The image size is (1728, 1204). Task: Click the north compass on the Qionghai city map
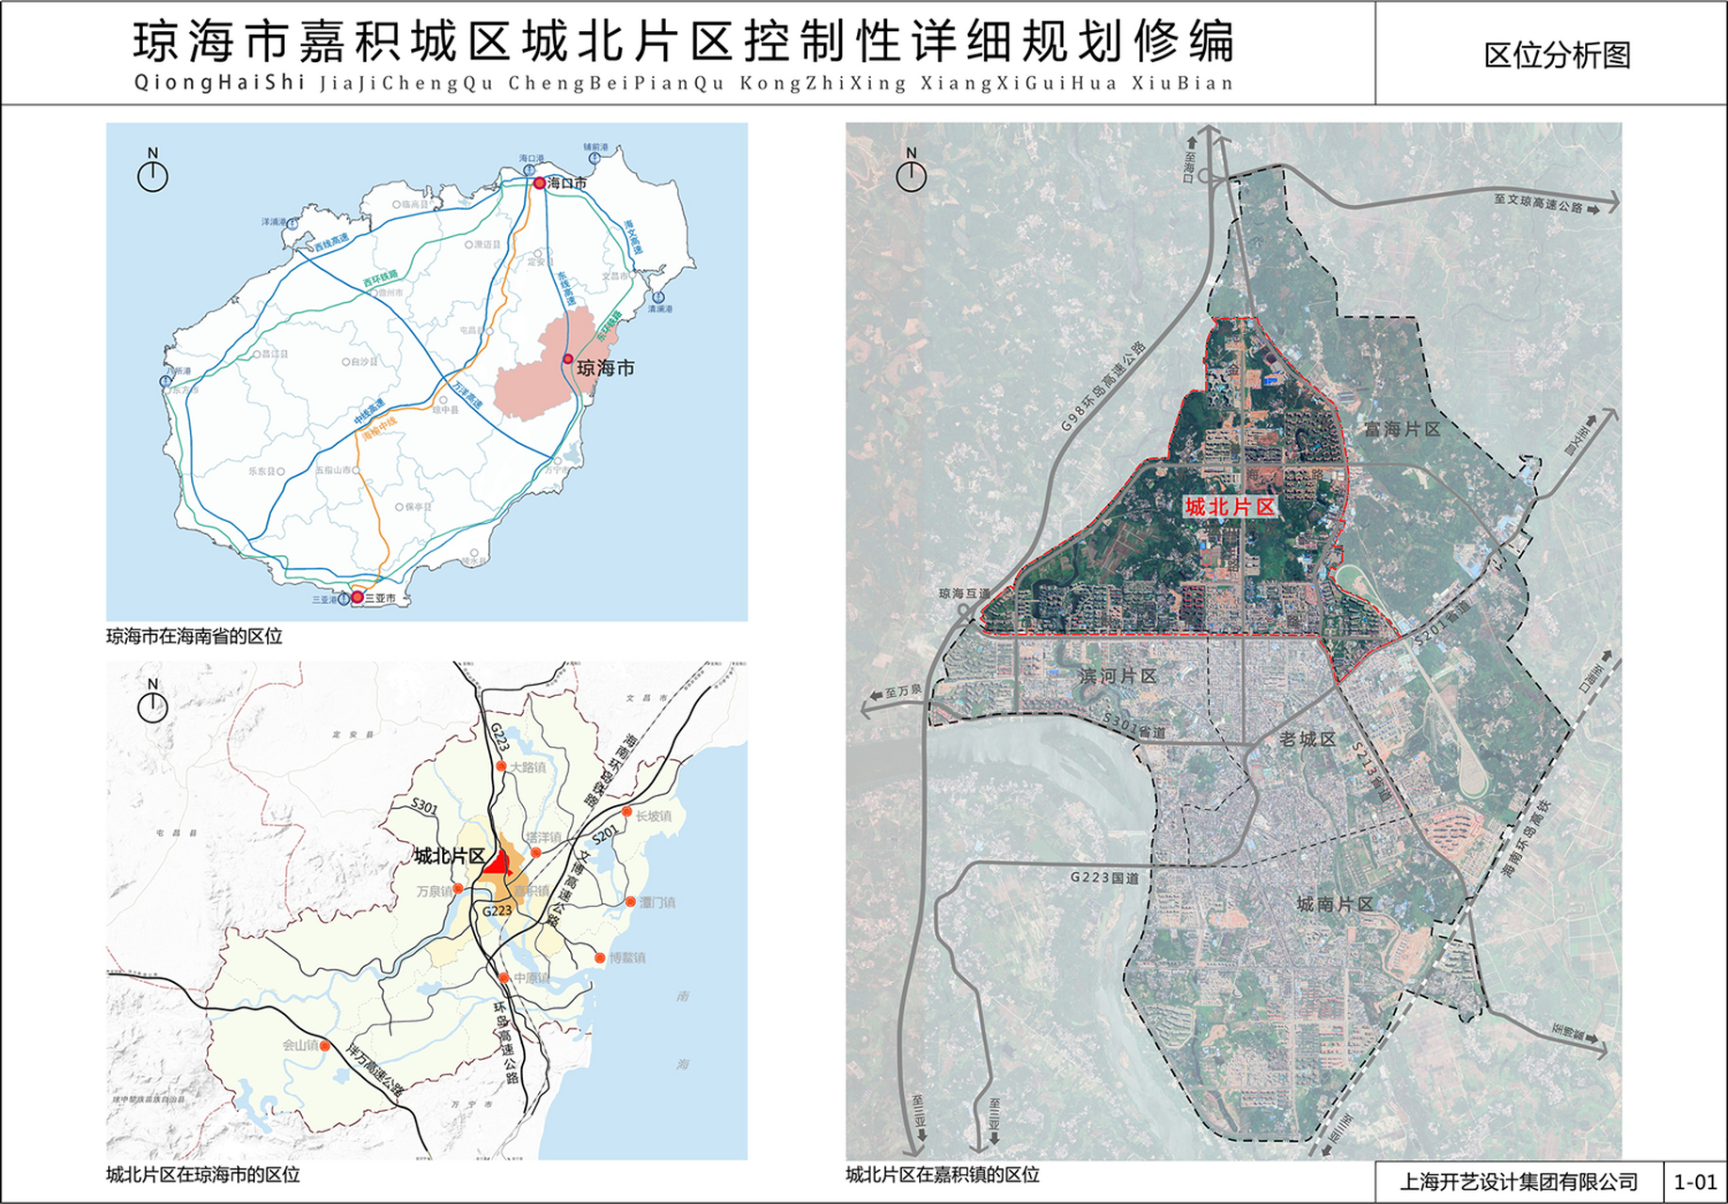point(152,701)
